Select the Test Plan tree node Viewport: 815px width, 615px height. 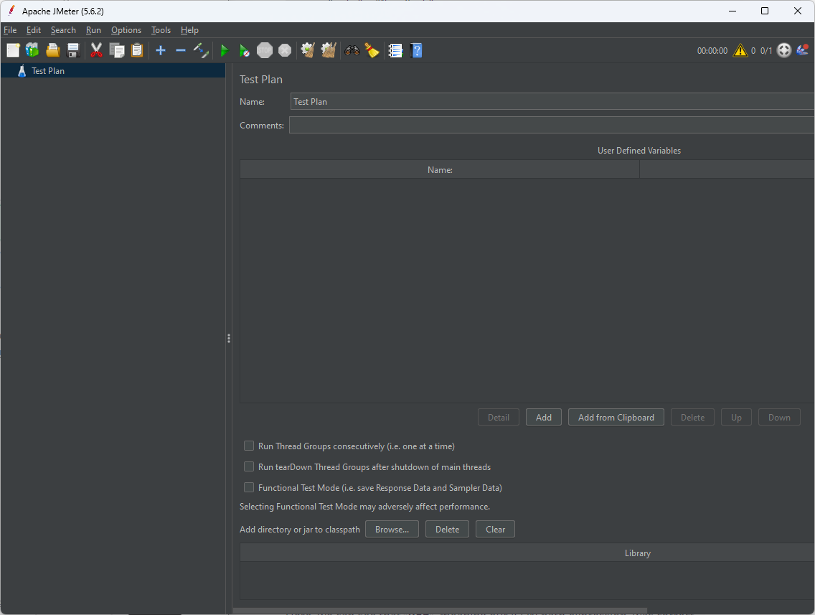[113, 71]
